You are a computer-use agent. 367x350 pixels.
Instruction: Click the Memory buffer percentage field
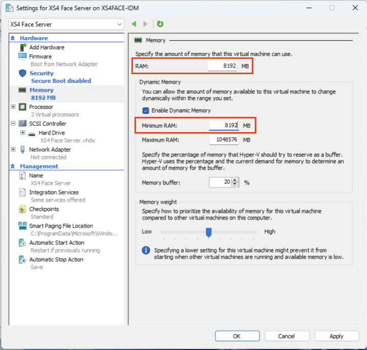click(x=220, y=182)
